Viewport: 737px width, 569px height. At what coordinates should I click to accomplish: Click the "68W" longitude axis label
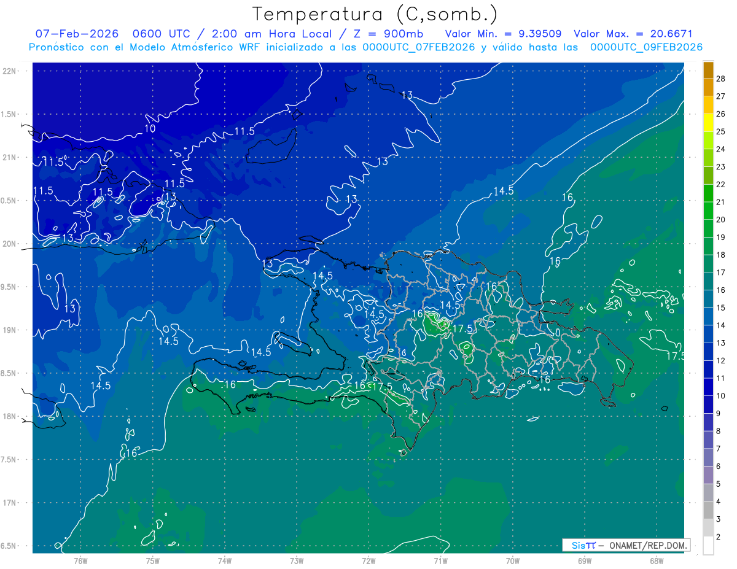[x=656, y=560]
